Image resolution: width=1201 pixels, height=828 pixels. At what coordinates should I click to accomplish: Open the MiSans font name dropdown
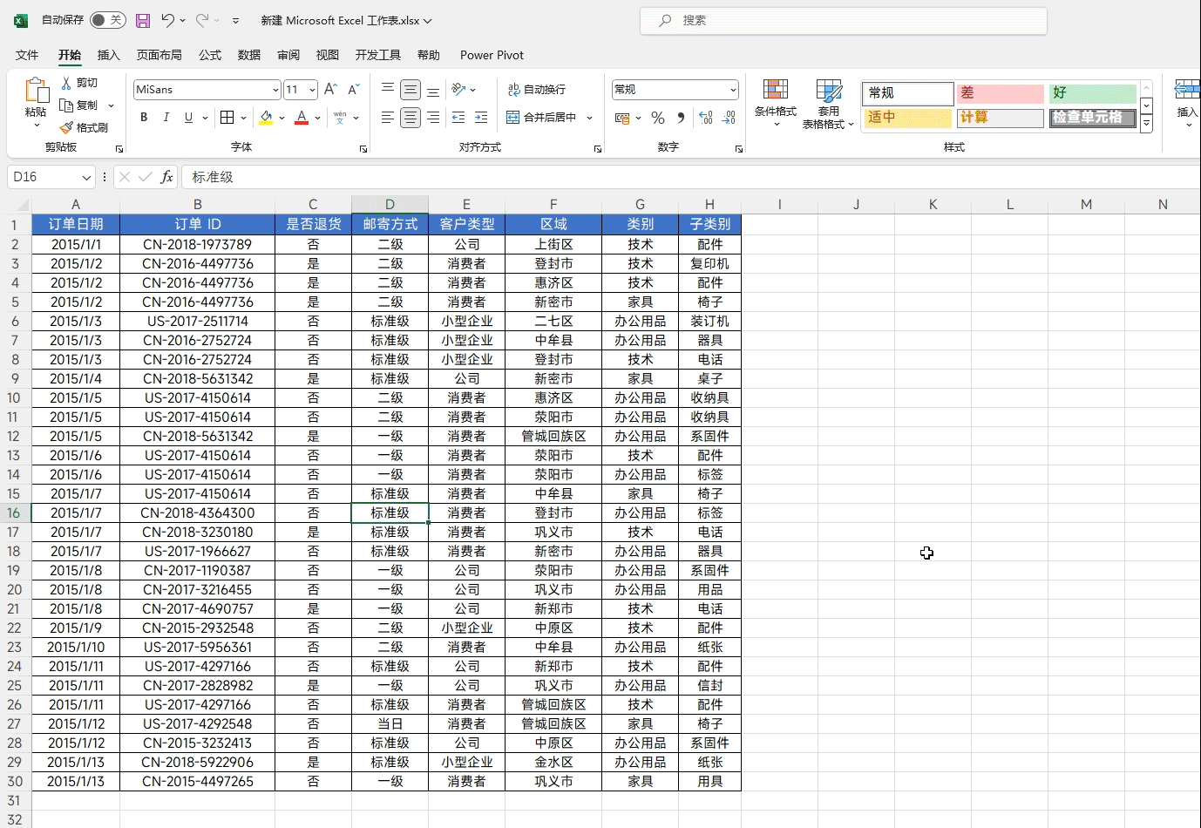(275, 90)
